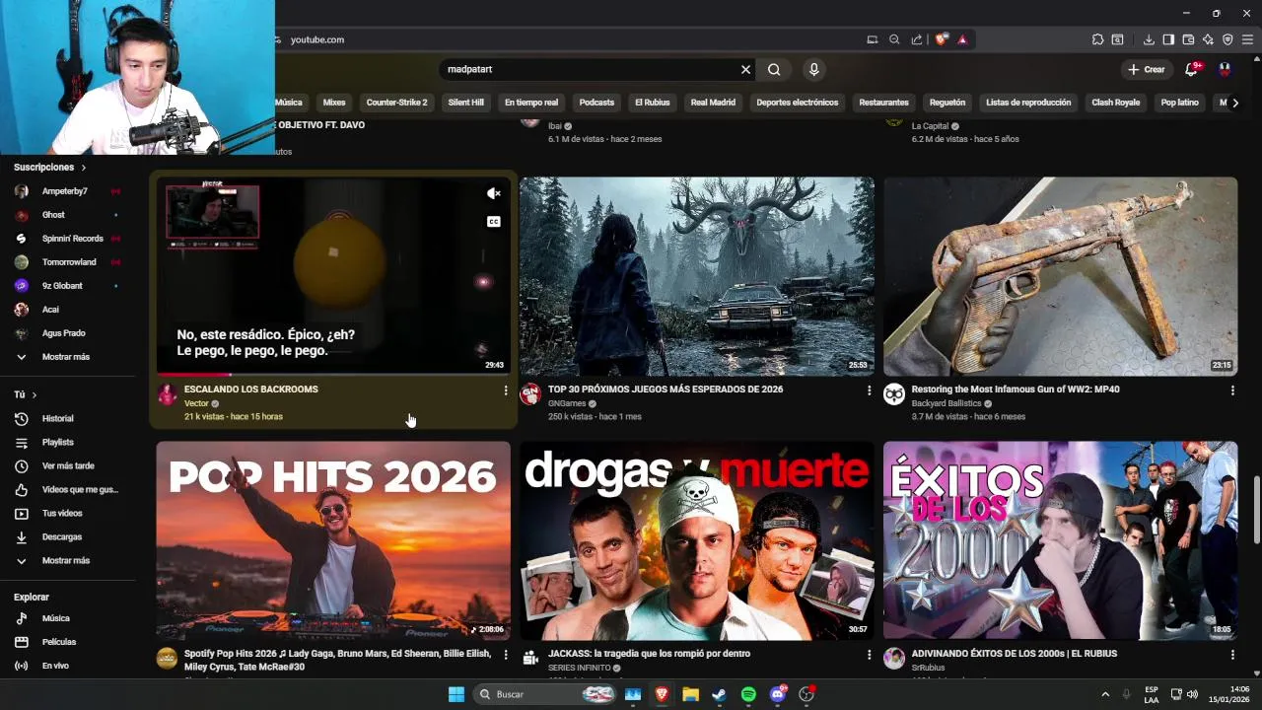1262x710 pixels.
Task: Open YouTube notifications bell
Action: (1192, 69)
